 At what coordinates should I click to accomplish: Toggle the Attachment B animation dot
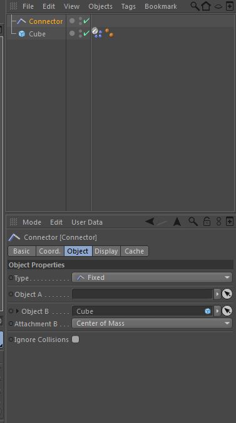tap(11, 323)
